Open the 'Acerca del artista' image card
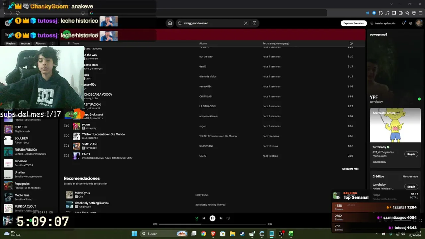Image resolution: width=425 pixels, height=239 pixels. (395, 125)
